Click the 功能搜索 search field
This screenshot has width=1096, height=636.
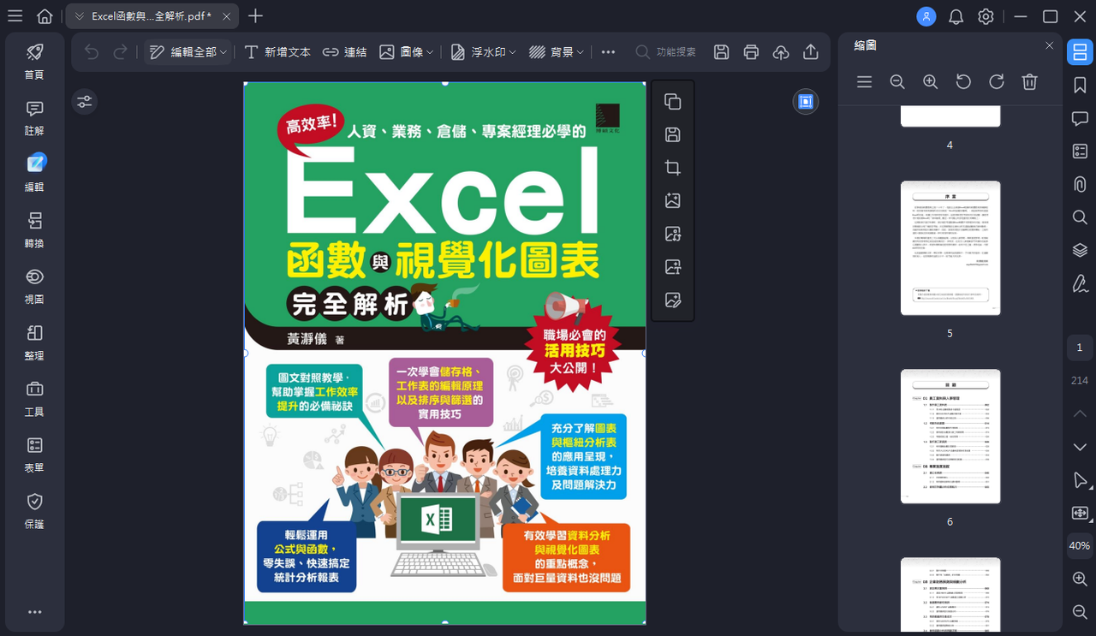point(665,52)
